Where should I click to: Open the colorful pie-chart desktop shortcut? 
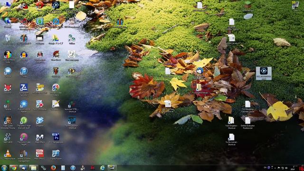pyautogui.click(x=56, y=88)
